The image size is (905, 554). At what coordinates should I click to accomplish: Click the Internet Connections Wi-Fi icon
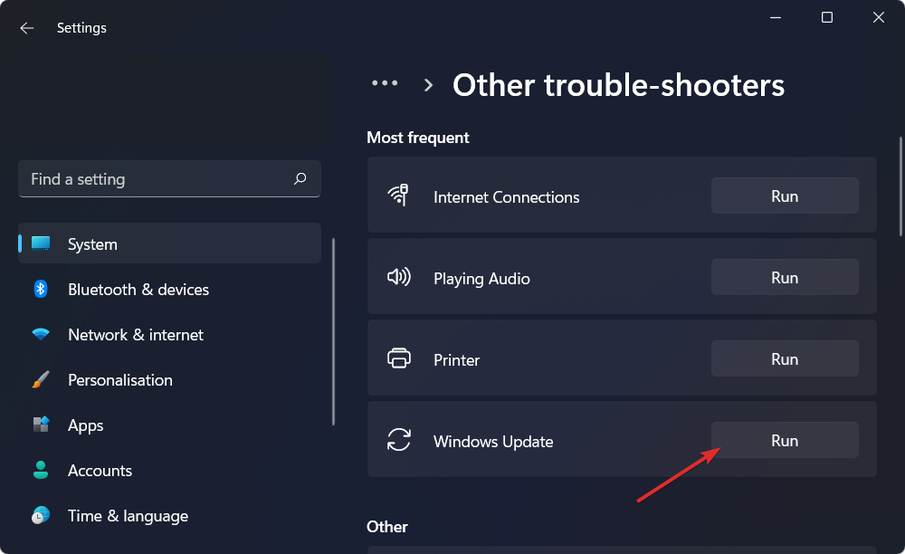pos(398,196)
